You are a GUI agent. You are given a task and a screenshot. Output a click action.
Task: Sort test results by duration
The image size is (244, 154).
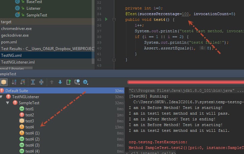pyautogui.click(x=23, y=82)
